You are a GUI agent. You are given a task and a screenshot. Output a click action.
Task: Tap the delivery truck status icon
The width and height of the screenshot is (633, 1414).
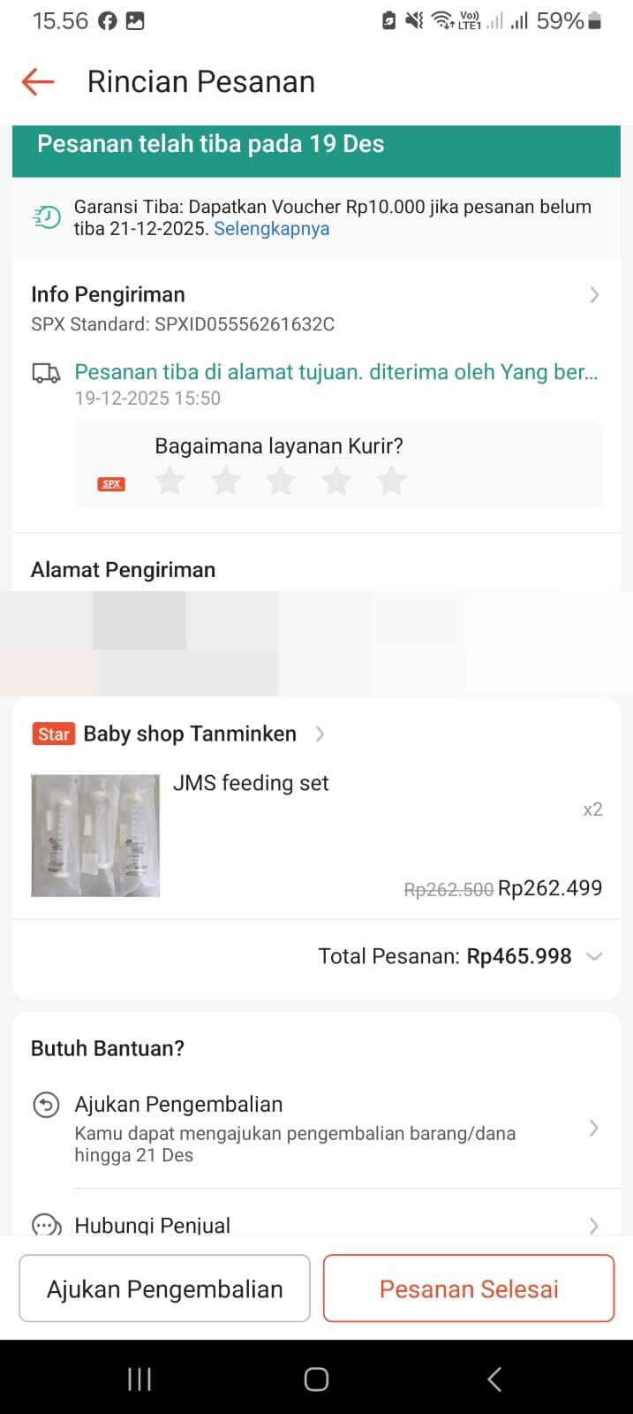(46, 373)
